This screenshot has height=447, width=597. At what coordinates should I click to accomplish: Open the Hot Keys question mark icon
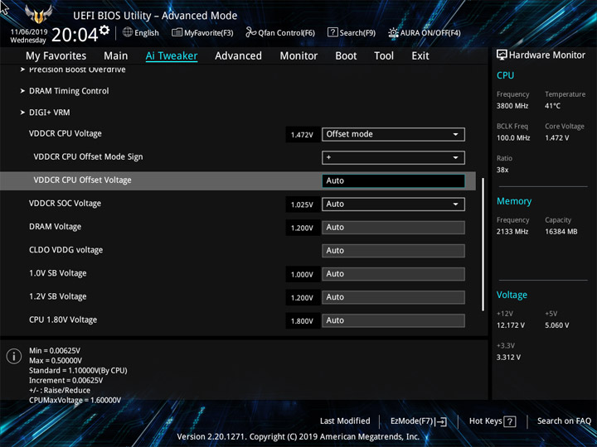click(x=510, y=421)
